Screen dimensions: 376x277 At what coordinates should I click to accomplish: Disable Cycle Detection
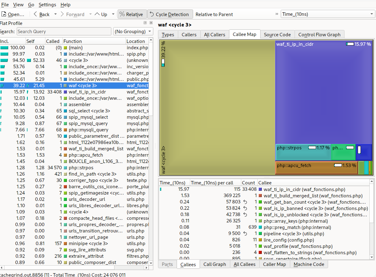169,14
